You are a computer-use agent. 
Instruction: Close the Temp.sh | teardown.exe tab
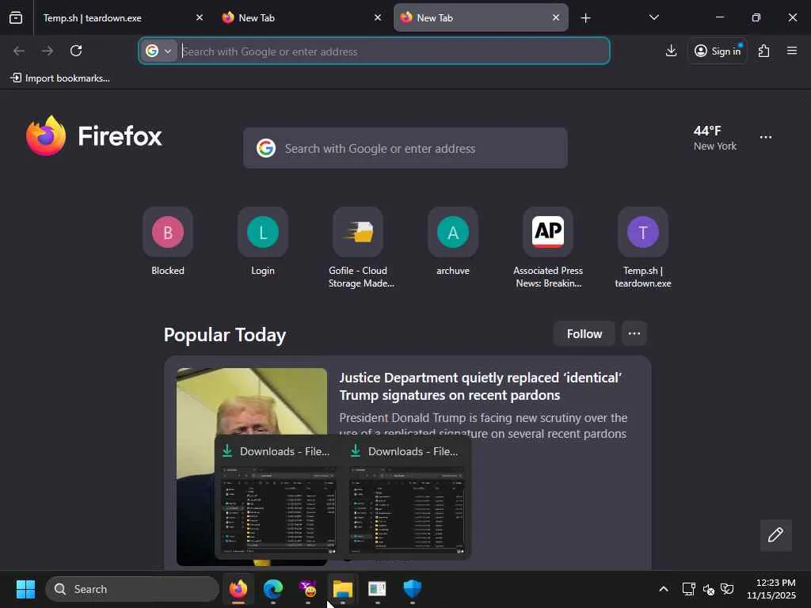coord(200,17)
